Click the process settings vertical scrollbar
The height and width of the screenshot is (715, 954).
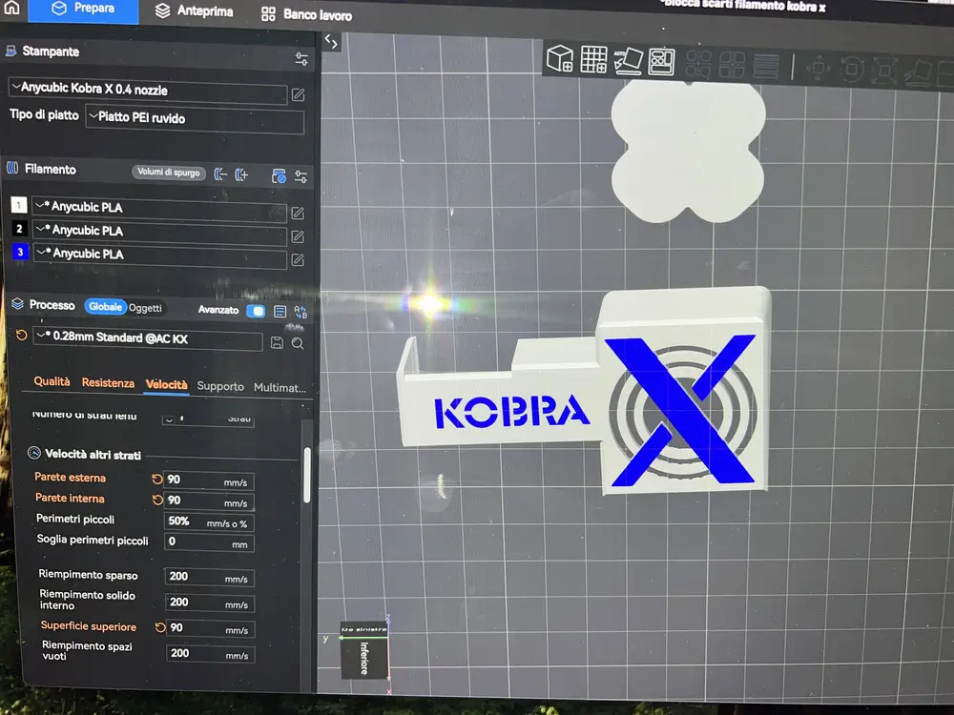point(307,475)
